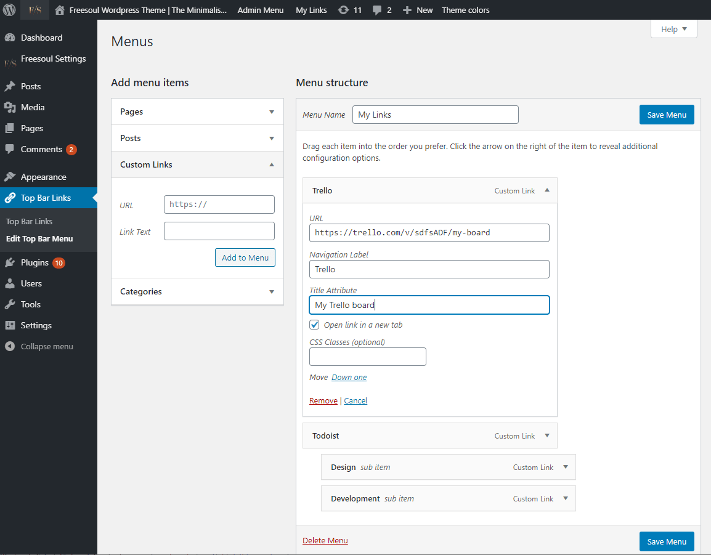Click the Users person icon
The height and width of the screenshot is (555, 711).
click(x=9, y=283)
